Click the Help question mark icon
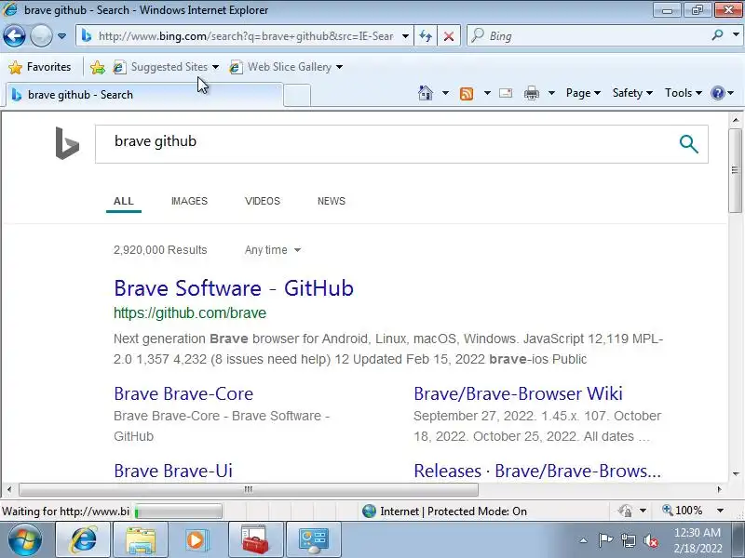The height and width of the screenshot is (558, 745). pyautogui.click(x=717, y=93)
